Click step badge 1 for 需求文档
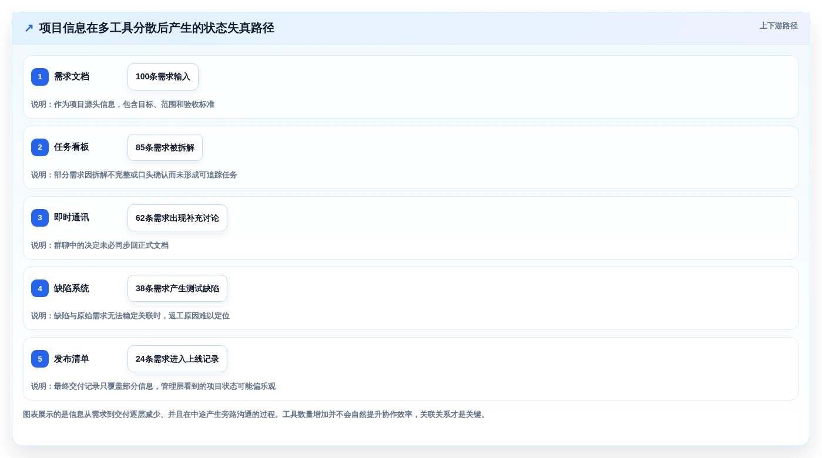The width and height of the screenshot is (822, 458). click(x=40, y=77)
